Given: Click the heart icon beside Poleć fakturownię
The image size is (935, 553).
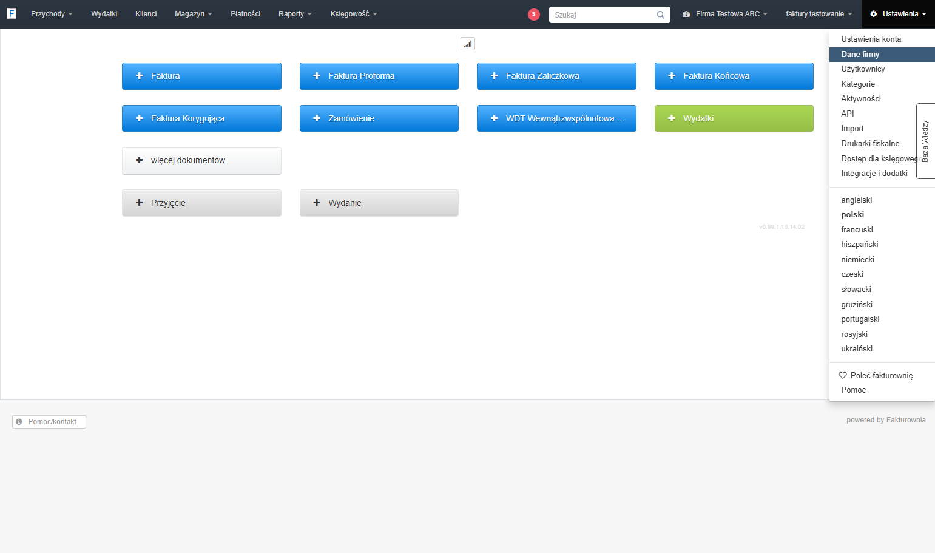Looking at the screenshot, I should click(x=843, y=375).
